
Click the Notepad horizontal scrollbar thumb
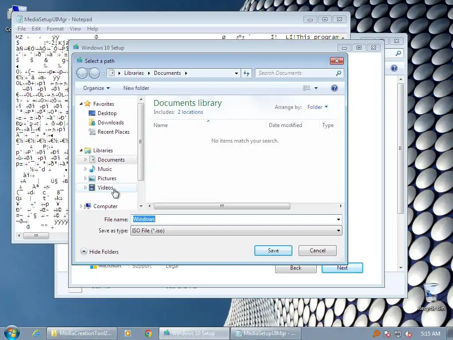pos(36,236)
